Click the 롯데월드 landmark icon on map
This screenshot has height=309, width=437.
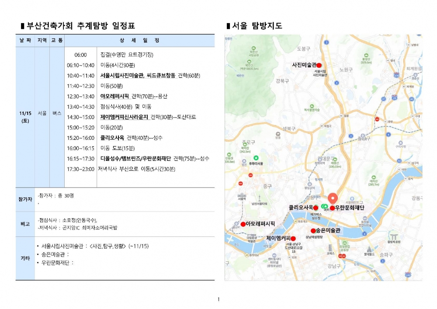click(369, 248)
